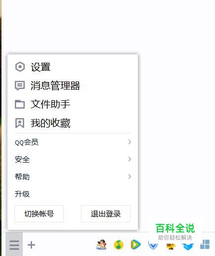Expand the QQ会员 submenu arrow

[129, 142]
